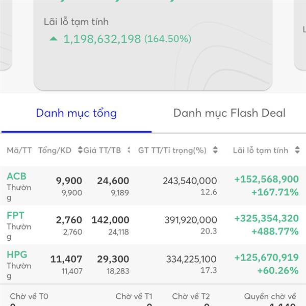
Task: Tap the Quyền chờ về label
Action: point(270,296)
